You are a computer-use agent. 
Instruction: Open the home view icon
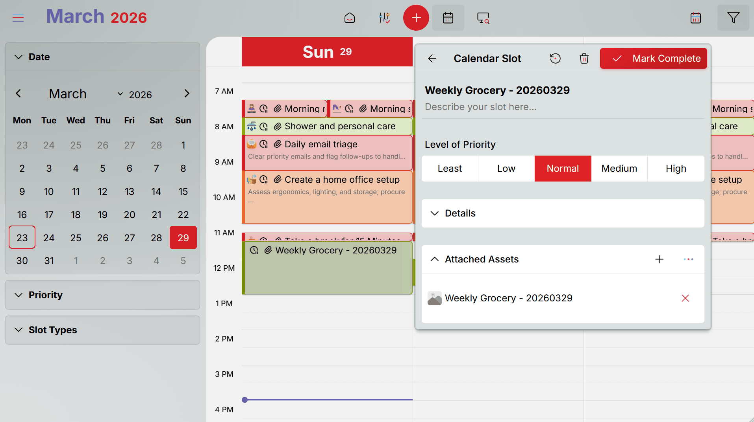click(x=349, y=18)
